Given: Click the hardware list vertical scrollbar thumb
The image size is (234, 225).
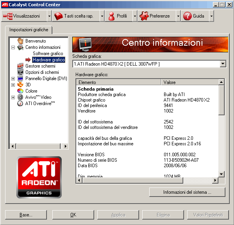Looking at the screenshot, I should coord(221,100).
